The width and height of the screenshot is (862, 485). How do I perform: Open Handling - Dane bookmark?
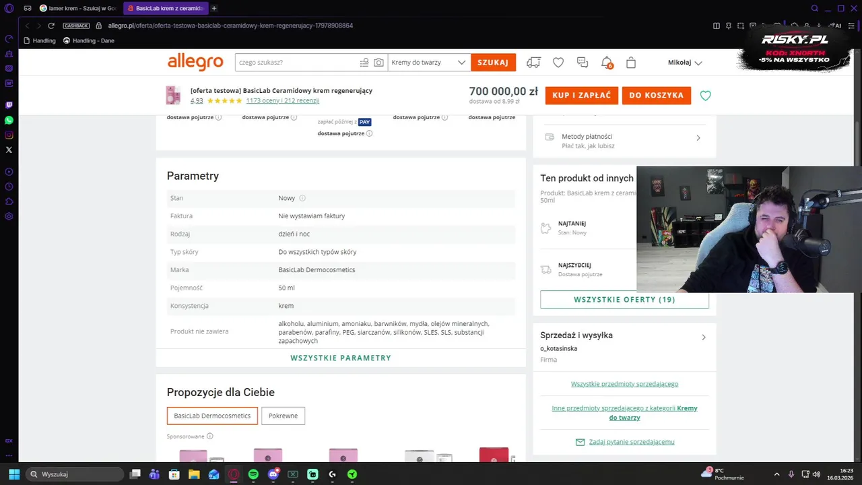88,40
